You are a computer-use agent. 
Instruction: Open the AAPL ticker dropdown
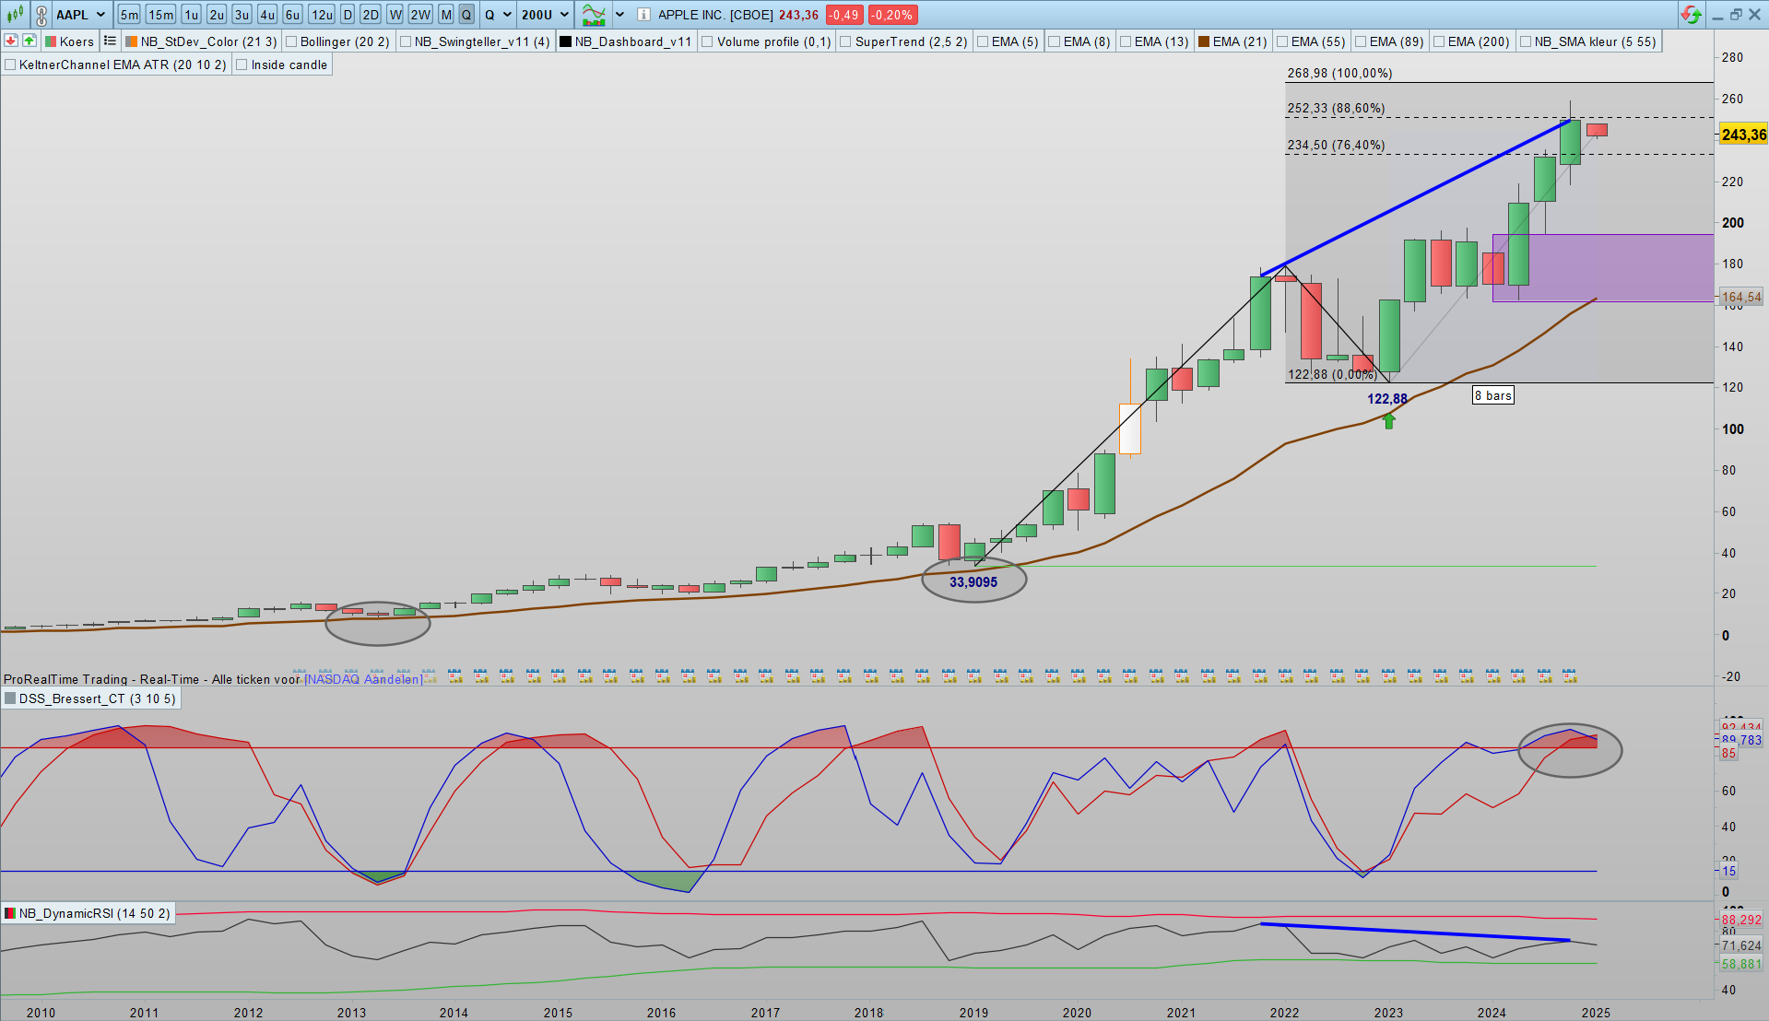click(x=80, y=15)
